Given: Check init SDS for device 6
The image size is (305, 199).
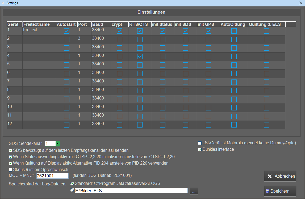Looking at the screenshot, I should (x=186, y=74).
